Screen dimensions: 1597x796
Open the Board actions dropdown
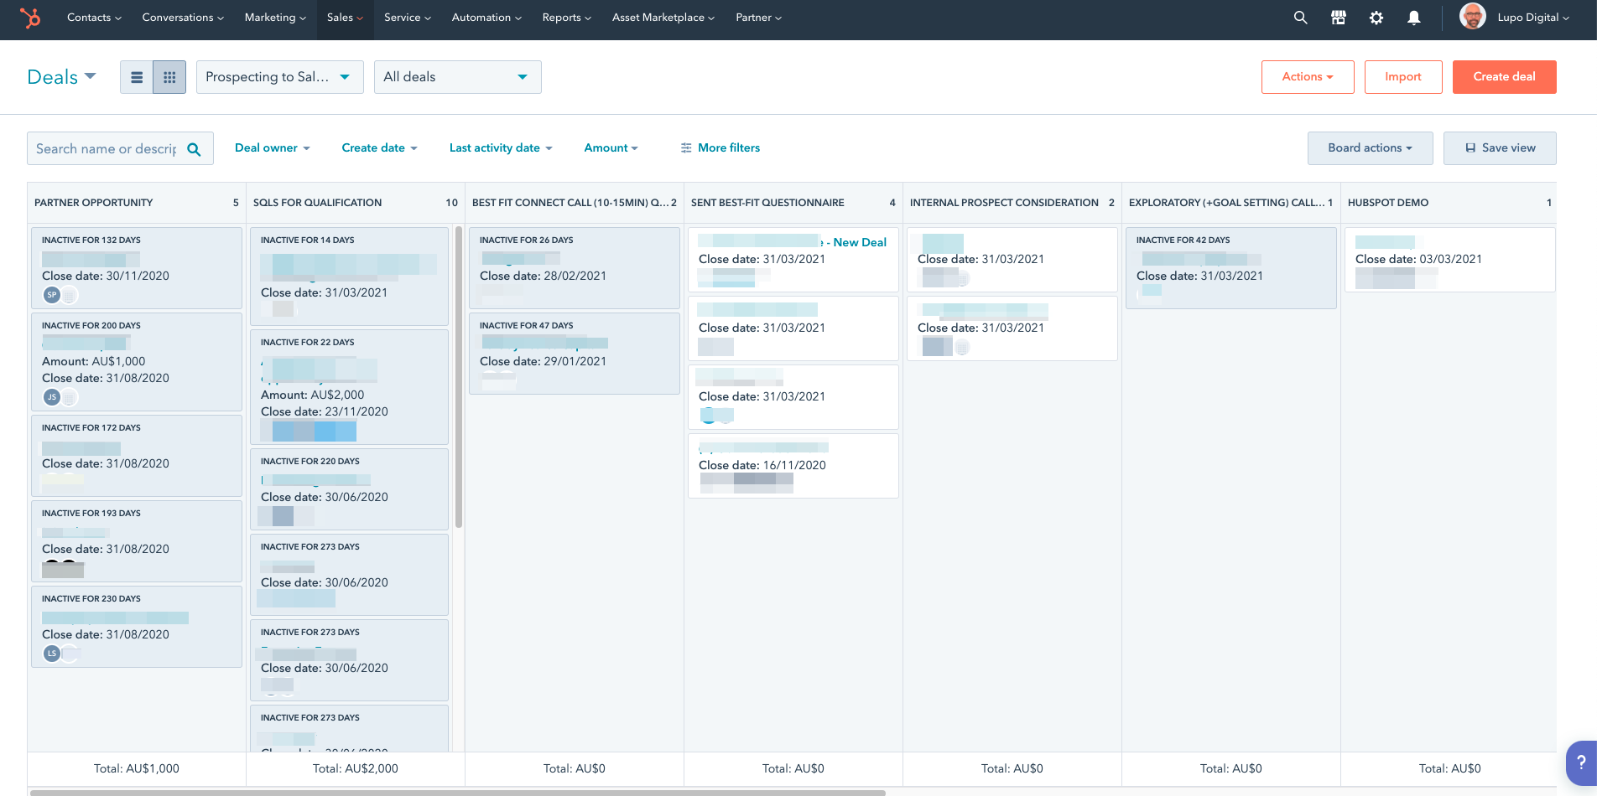click(1369, 147)
